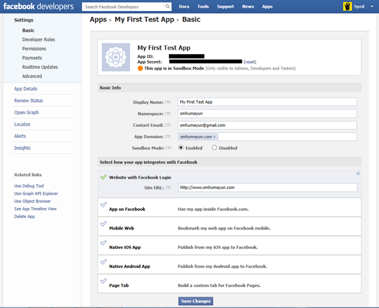
Task: Open Advanced settings
Action: click(x=32, y=76)
